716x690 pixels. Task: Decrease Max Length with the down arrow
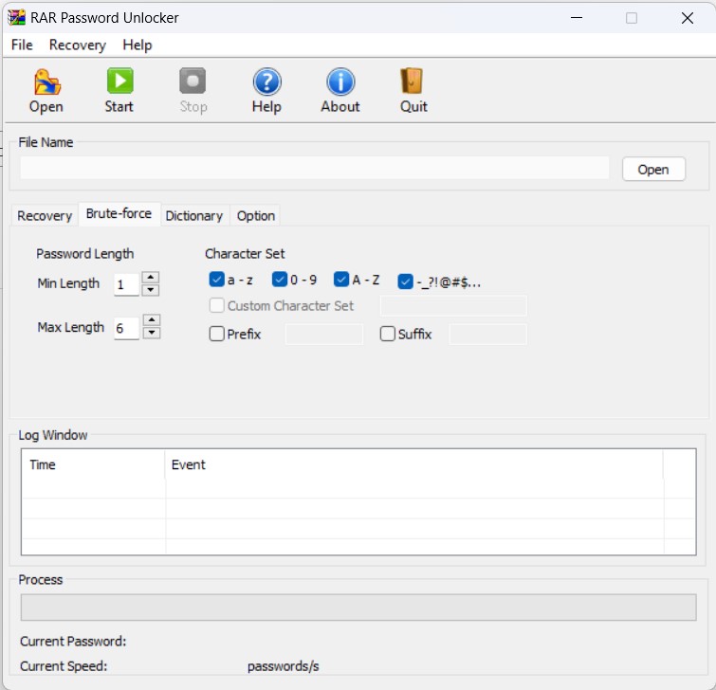pos(151,333)
